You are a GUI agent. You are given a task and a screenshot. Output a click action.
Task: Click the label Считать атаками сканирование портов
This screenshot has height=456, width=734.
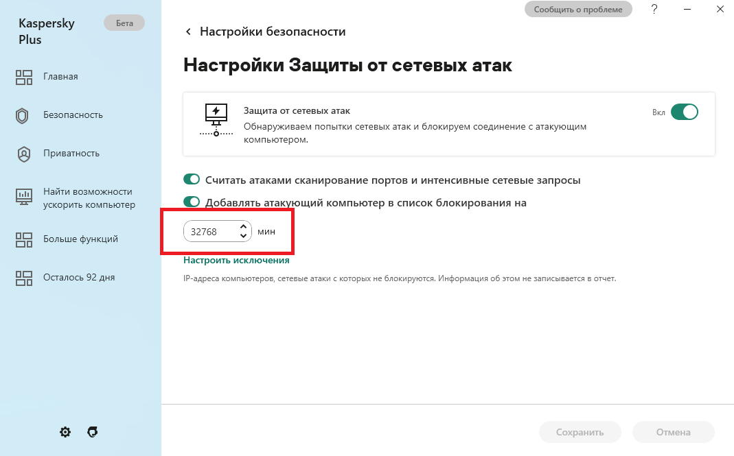point(393,180)
